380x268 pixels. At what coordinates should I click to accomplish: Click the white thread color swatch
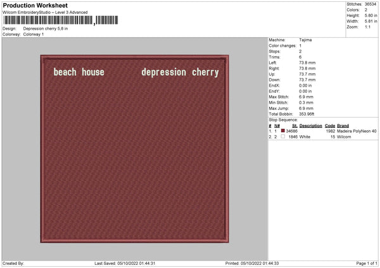point(283,137)
